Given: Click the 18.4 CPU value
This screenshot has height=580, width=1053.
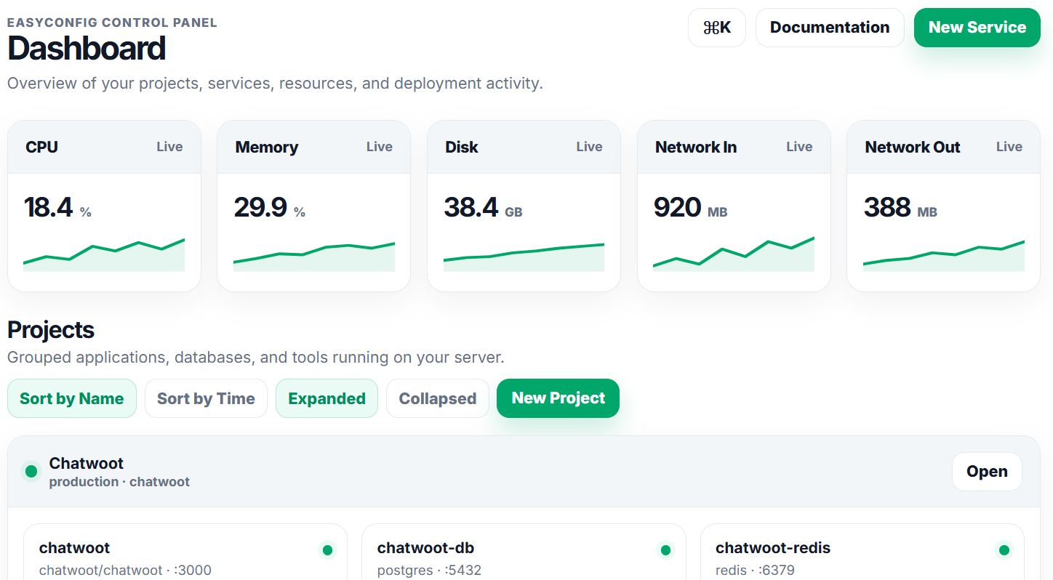Looking at the screenshot, I should [x=49, y=208].
